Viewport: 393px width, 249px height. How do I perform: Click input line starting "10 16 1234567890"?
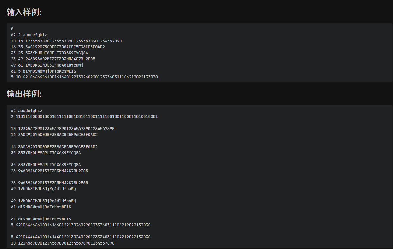click(66, 41)
